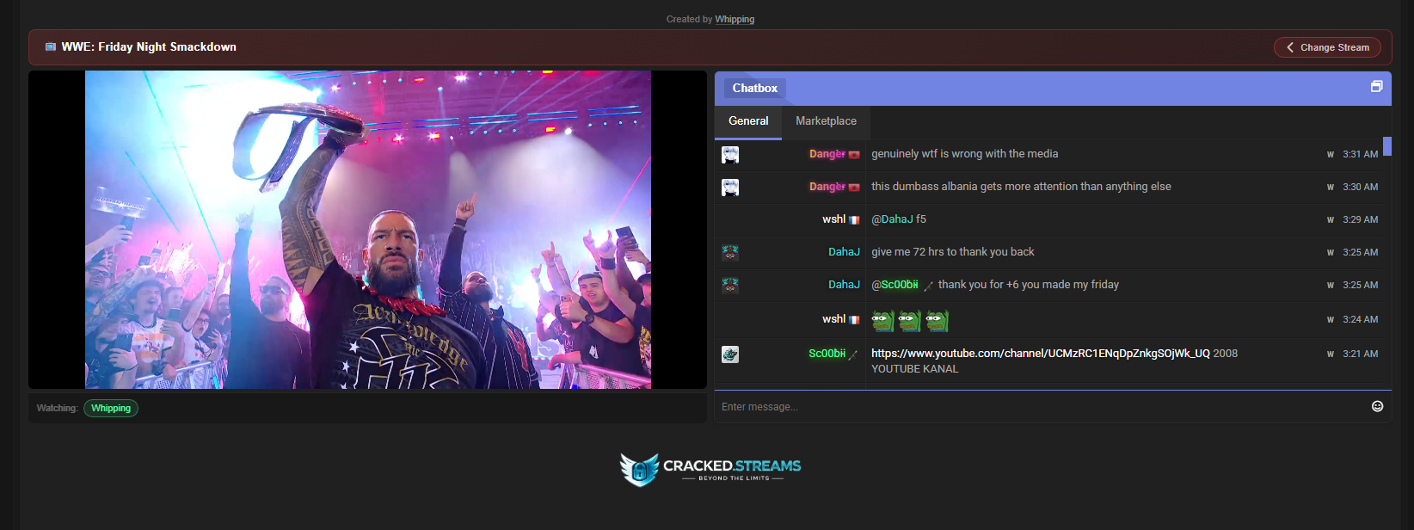This screenshot has width=1414, height=530.
Task: Click the 'genuinely wtf is wrong with the media' message
Action: tap(964, 154)
